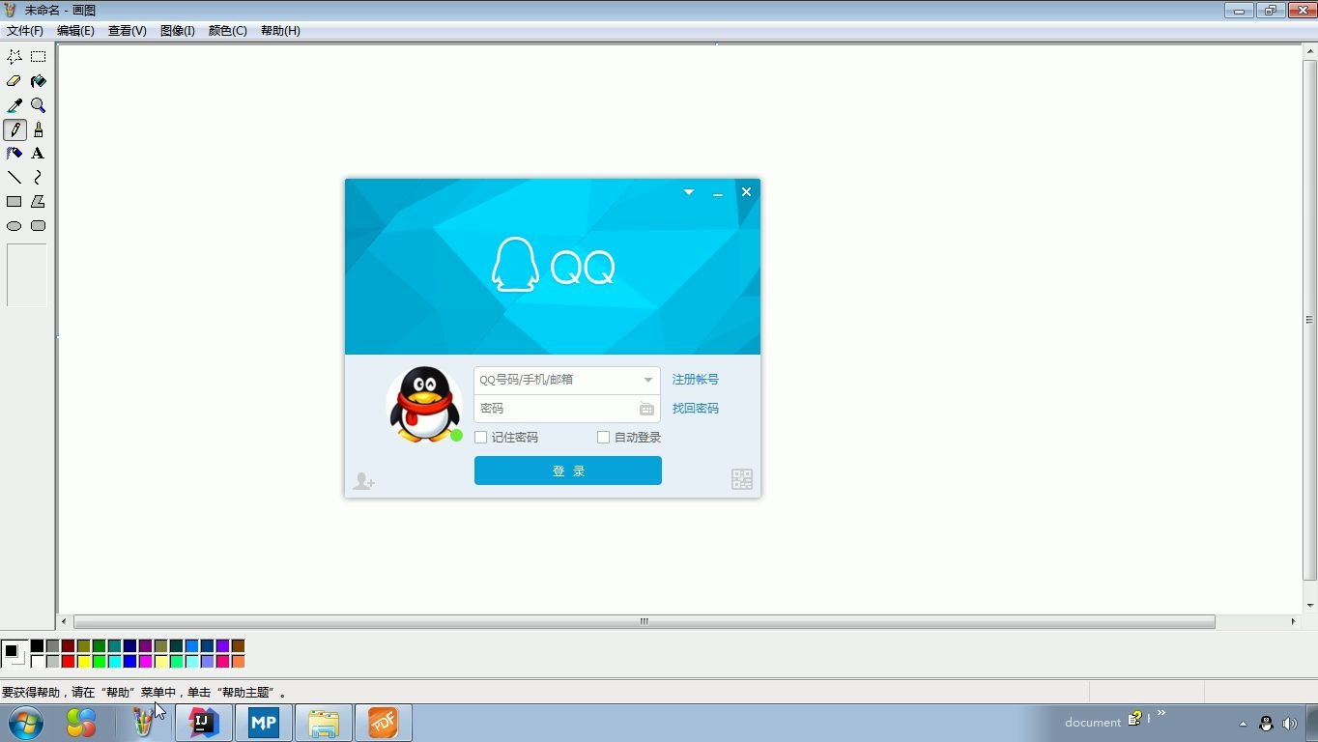
Task: Open the 帮助(H) menu
Action: [280, 31]
